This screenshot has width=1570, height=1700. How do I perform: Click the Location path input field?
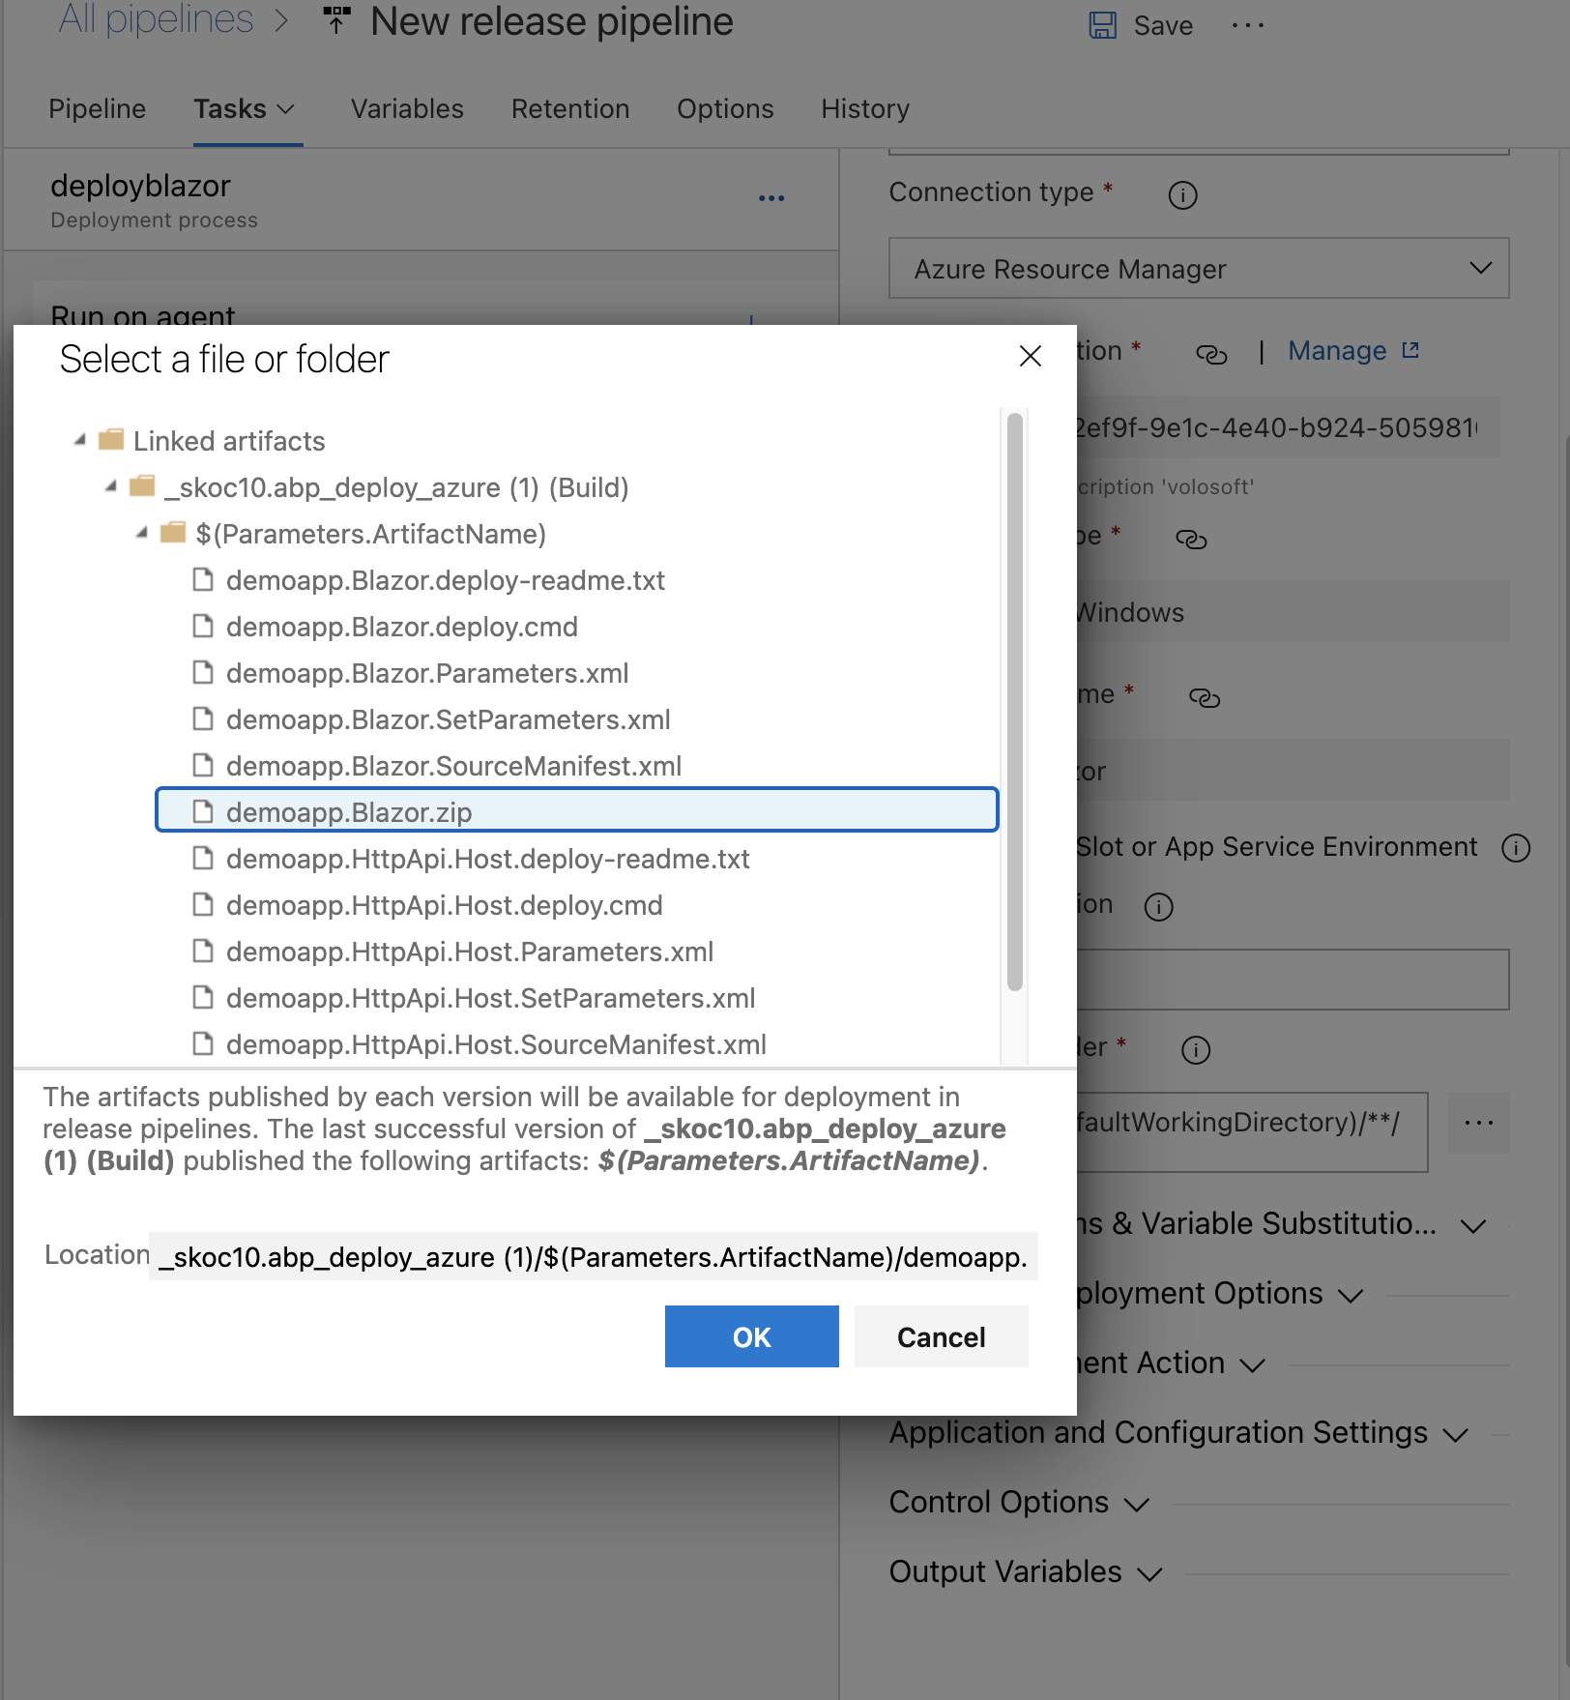click(593, 1256)
